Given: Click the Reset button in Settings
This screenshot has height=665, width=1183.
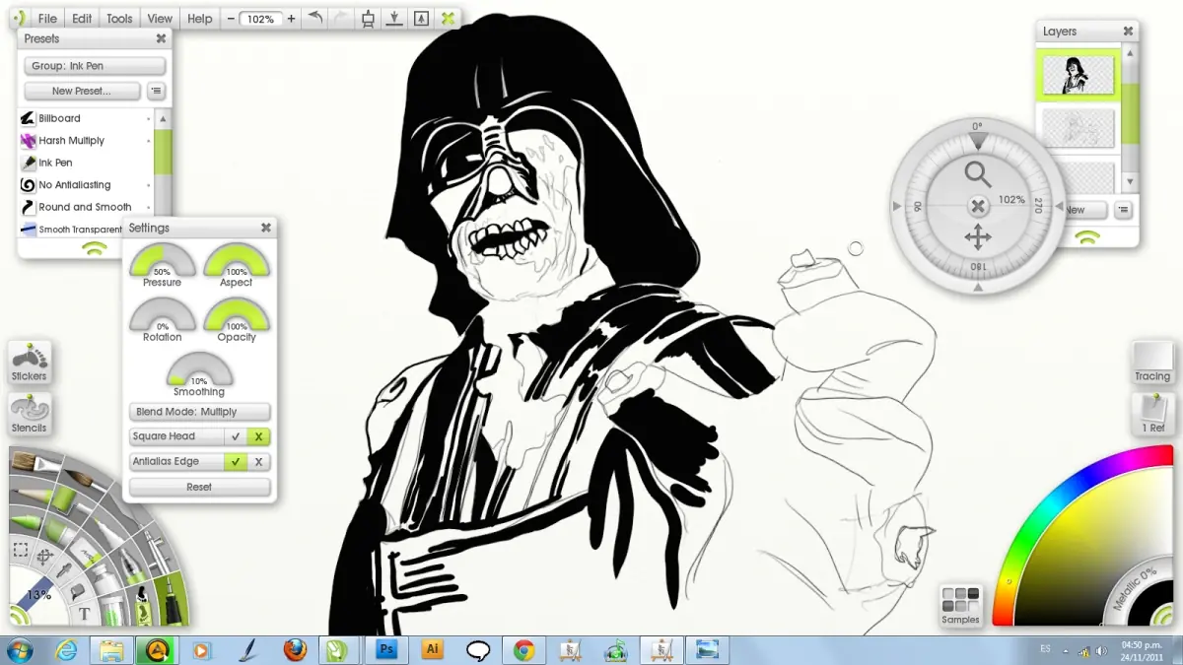Looking at the screenshot, I should tap(199, 487).
